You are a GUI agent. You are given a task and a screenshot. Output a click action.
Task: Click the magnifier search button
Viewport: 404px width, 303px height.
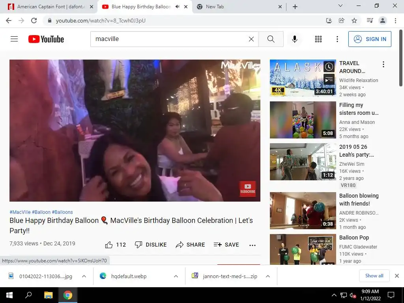point(271,39)
